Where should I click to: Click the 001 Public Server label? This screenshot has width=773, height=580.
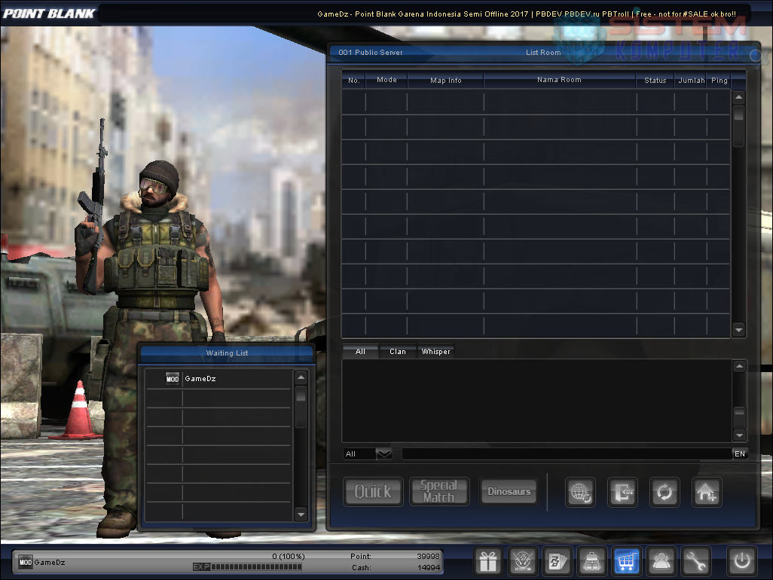pyautogui.click(x=370, y=52)
